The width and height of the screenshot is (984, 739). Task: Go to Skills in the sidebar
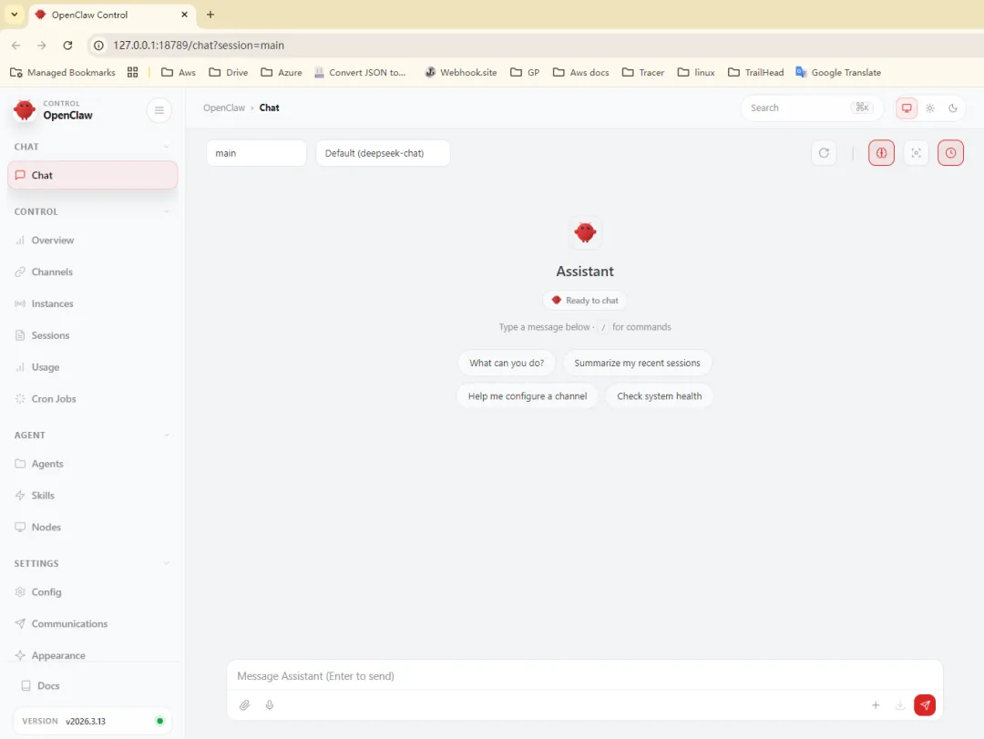point(92,496)
